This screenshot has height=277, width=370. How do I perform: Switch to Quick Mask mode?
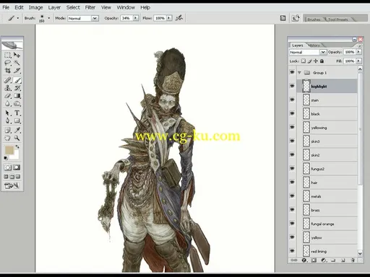[x=17, y=167]
